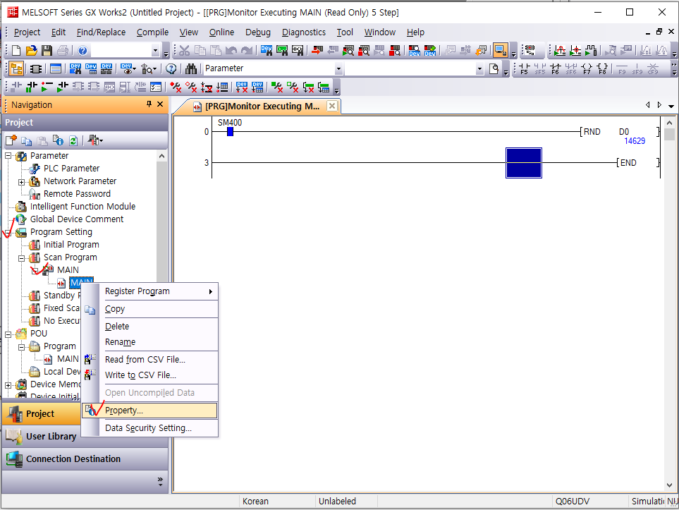
Task: Close the Navigation panel
Action: coord(160,104)
